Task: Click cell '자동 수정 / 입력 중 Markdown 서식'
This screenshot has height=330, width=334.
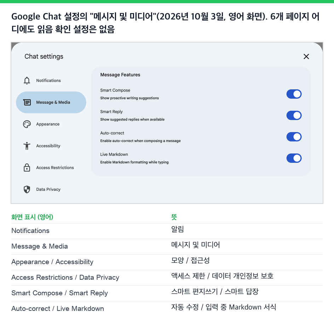Action: (x=224, y=307)
